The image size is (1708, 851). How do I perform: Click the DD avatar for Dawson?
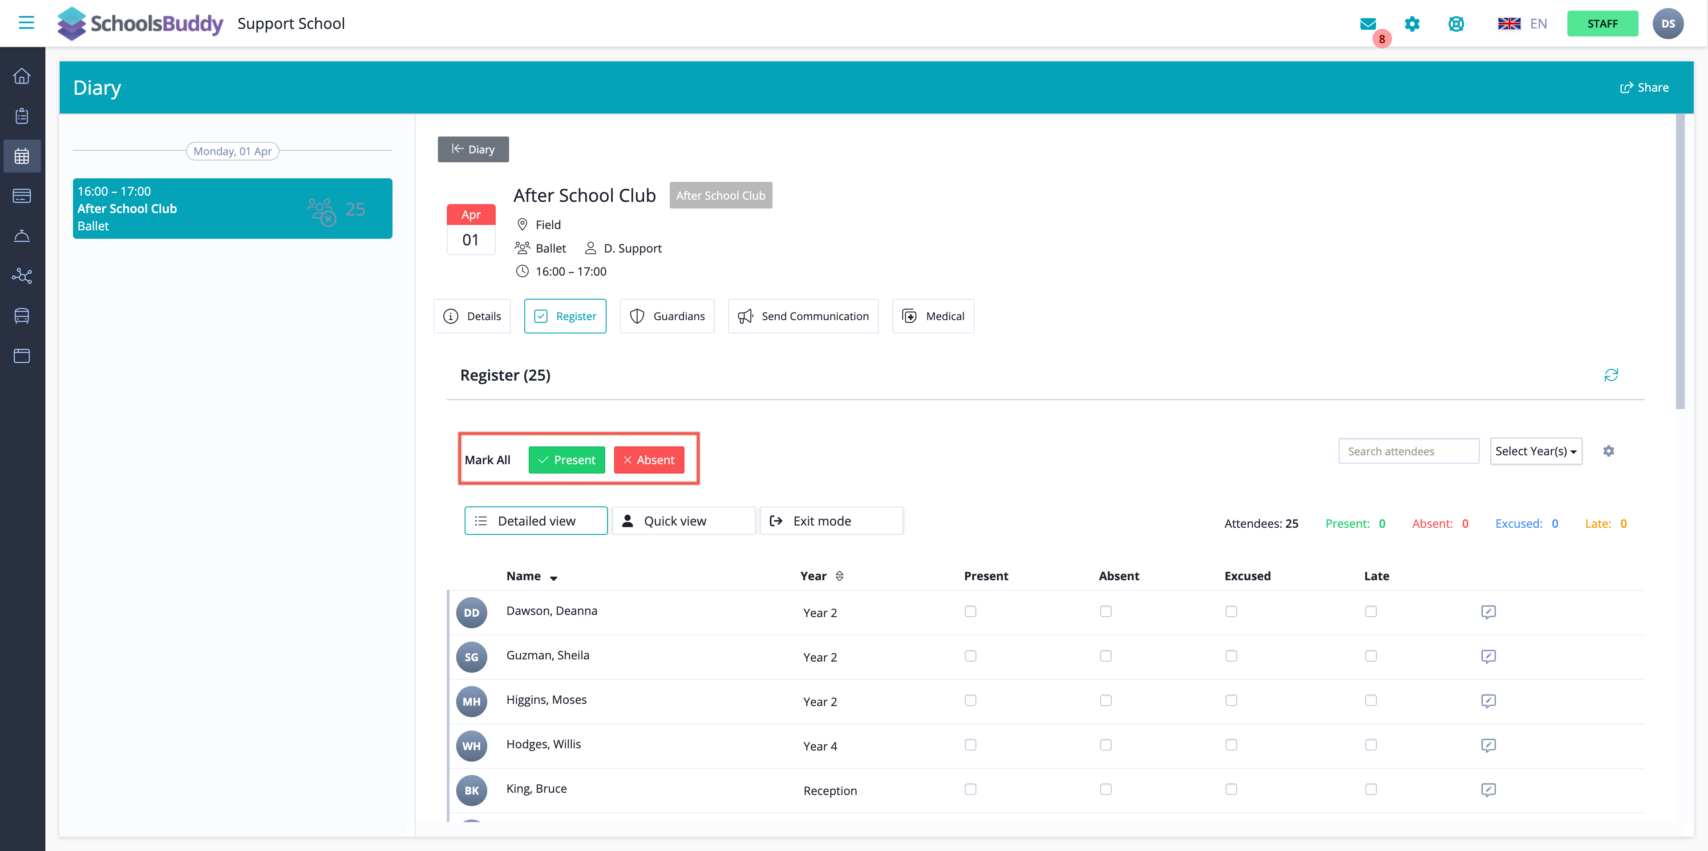(x=471, y=613)
